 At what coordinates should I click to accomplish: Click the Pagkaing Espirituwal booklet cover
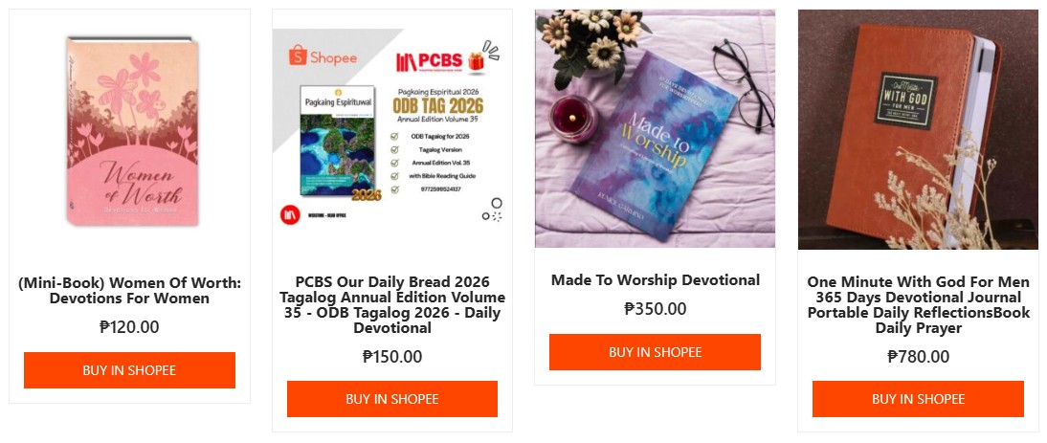tap(339, 142)
